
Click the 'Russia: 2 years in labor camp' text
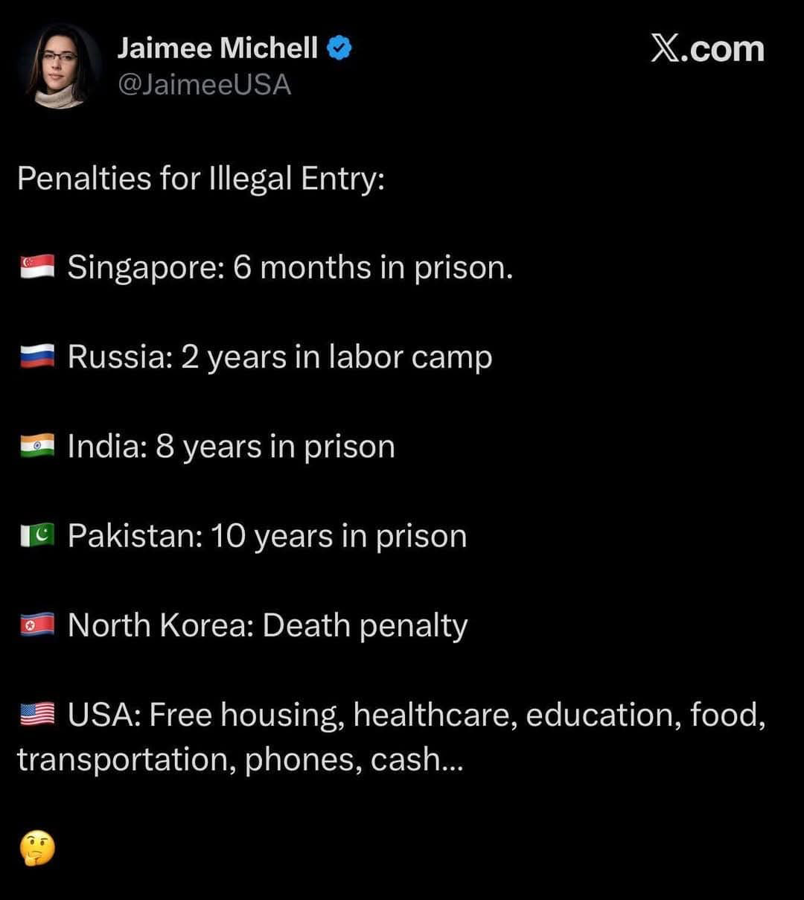(x=280, y=357)
